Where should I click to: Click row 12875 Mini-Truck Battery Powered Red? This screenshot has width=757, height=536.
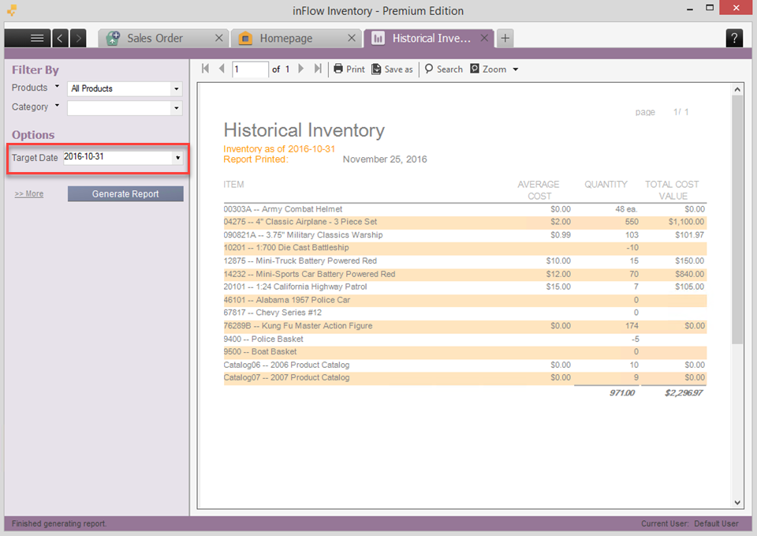465,261
